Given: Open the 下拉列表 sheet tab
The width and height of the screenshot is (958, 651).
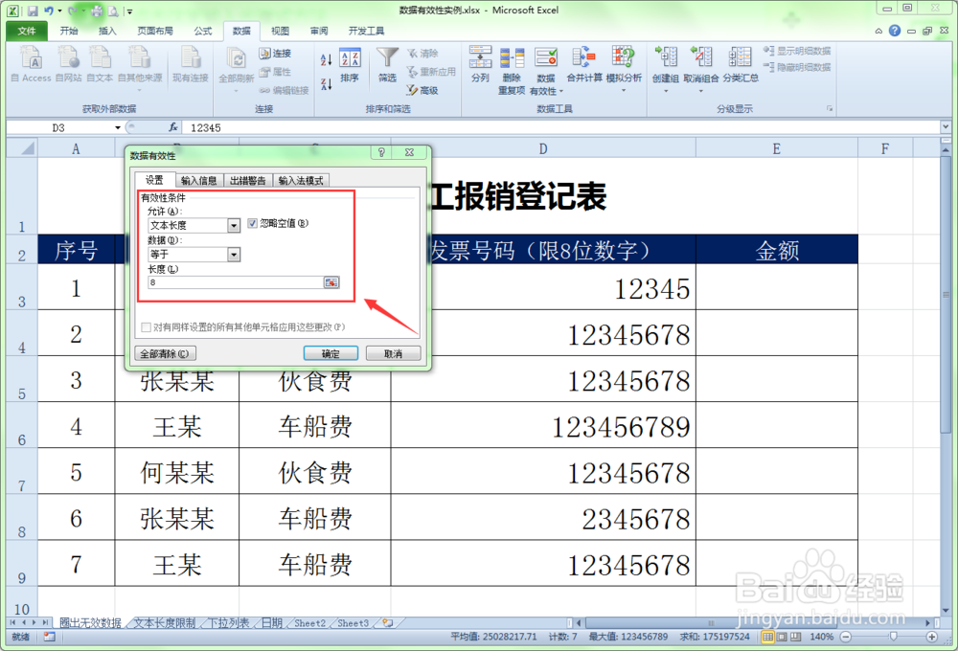Looking at the screenshot, I should 229,623.
